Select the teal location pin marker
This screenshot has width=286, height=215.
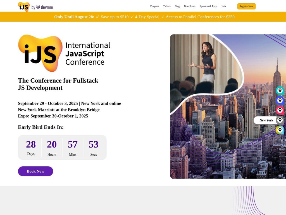click(280, 90)
